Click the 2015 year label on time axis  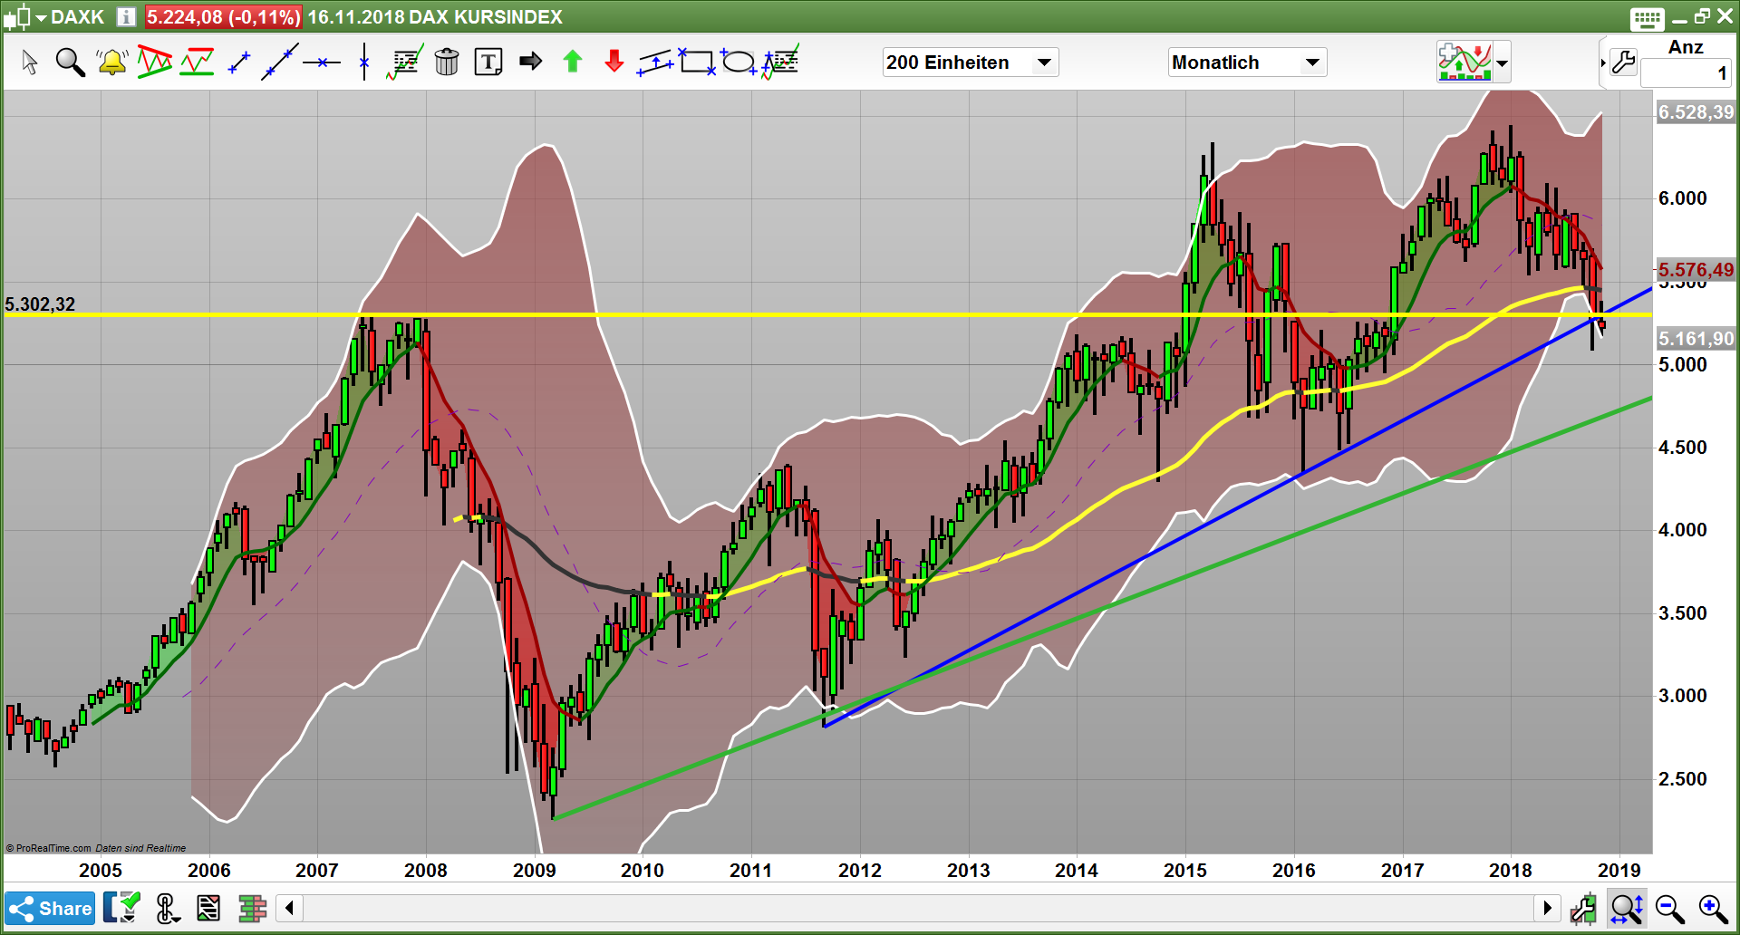tap(1185, 871)
